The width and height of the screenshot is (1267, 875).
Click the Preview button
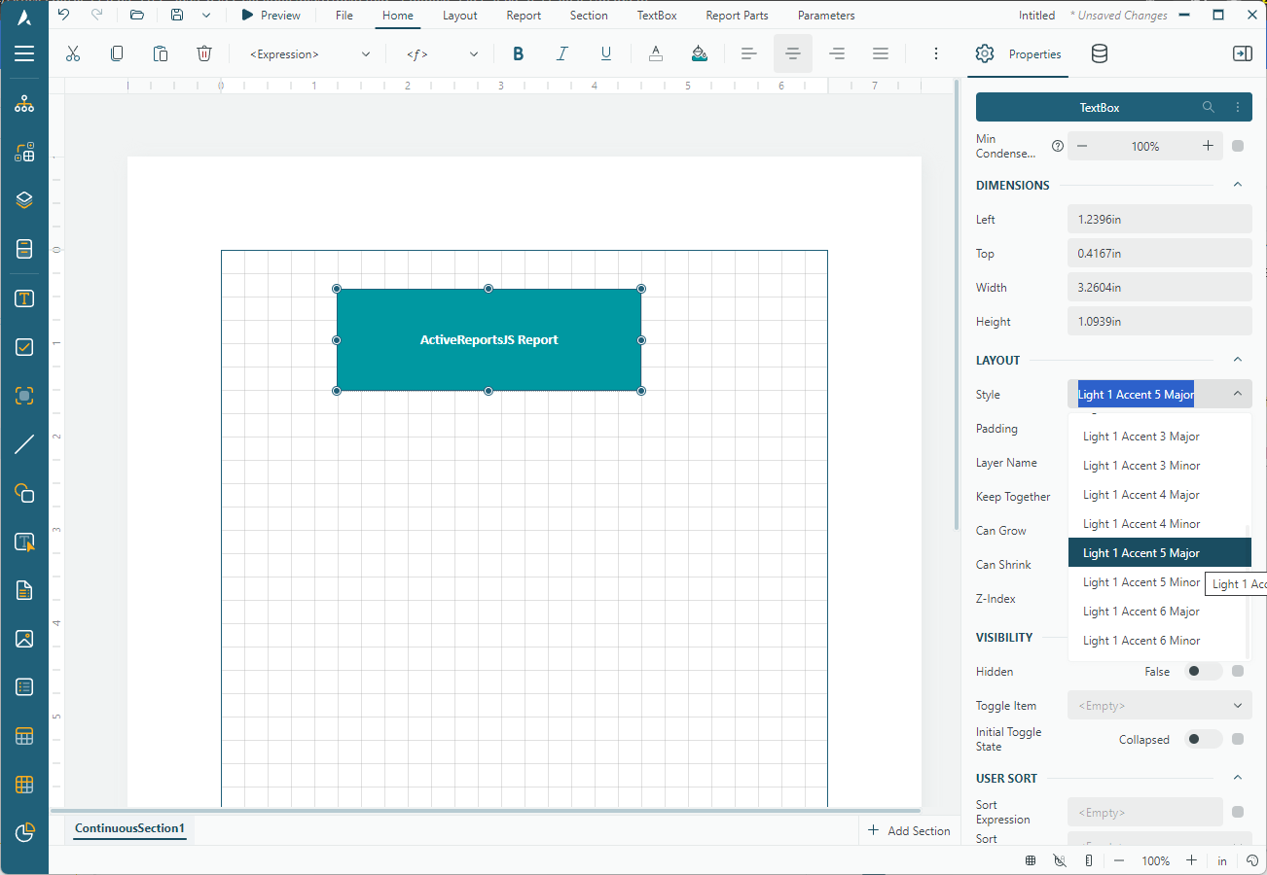pyautogui.click(x=271, y=16)
